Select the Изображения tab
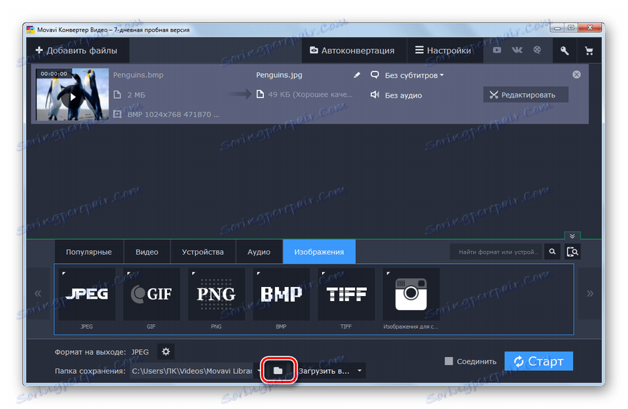 coord(319,252)
